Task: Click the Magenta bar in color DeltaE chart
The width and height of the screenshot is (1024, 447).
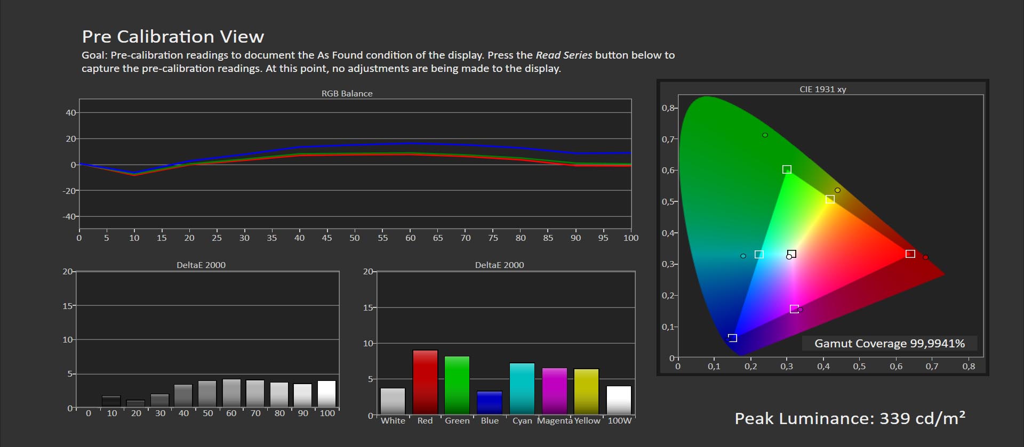Action: (555, 391)
